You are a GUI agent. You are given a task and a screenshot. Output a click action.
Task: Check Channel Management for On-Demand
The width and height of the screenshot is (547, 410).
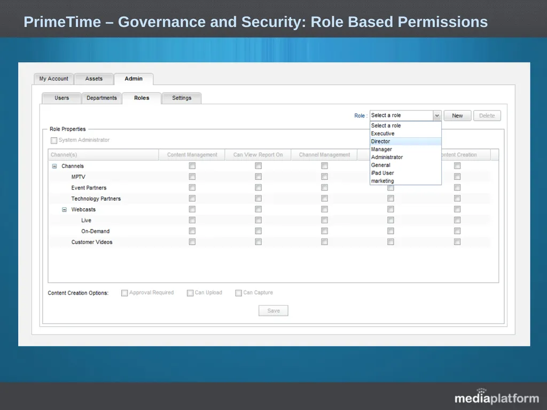click(x=324, y=231)
